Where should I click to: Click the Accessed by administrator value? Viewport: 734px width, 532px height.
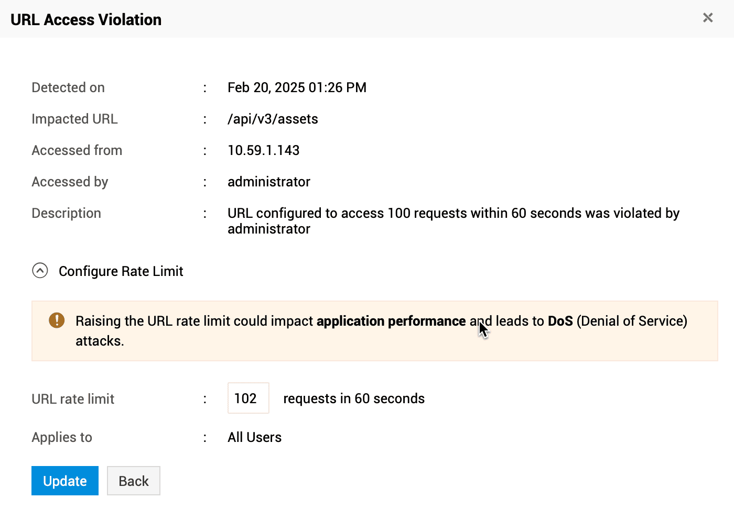tap(268, 182)
